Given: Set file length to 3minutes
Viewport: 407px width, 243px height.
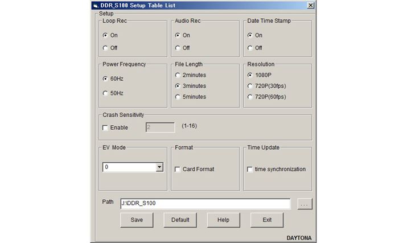Looking at the screenshot, I should [x=178, y=86].
